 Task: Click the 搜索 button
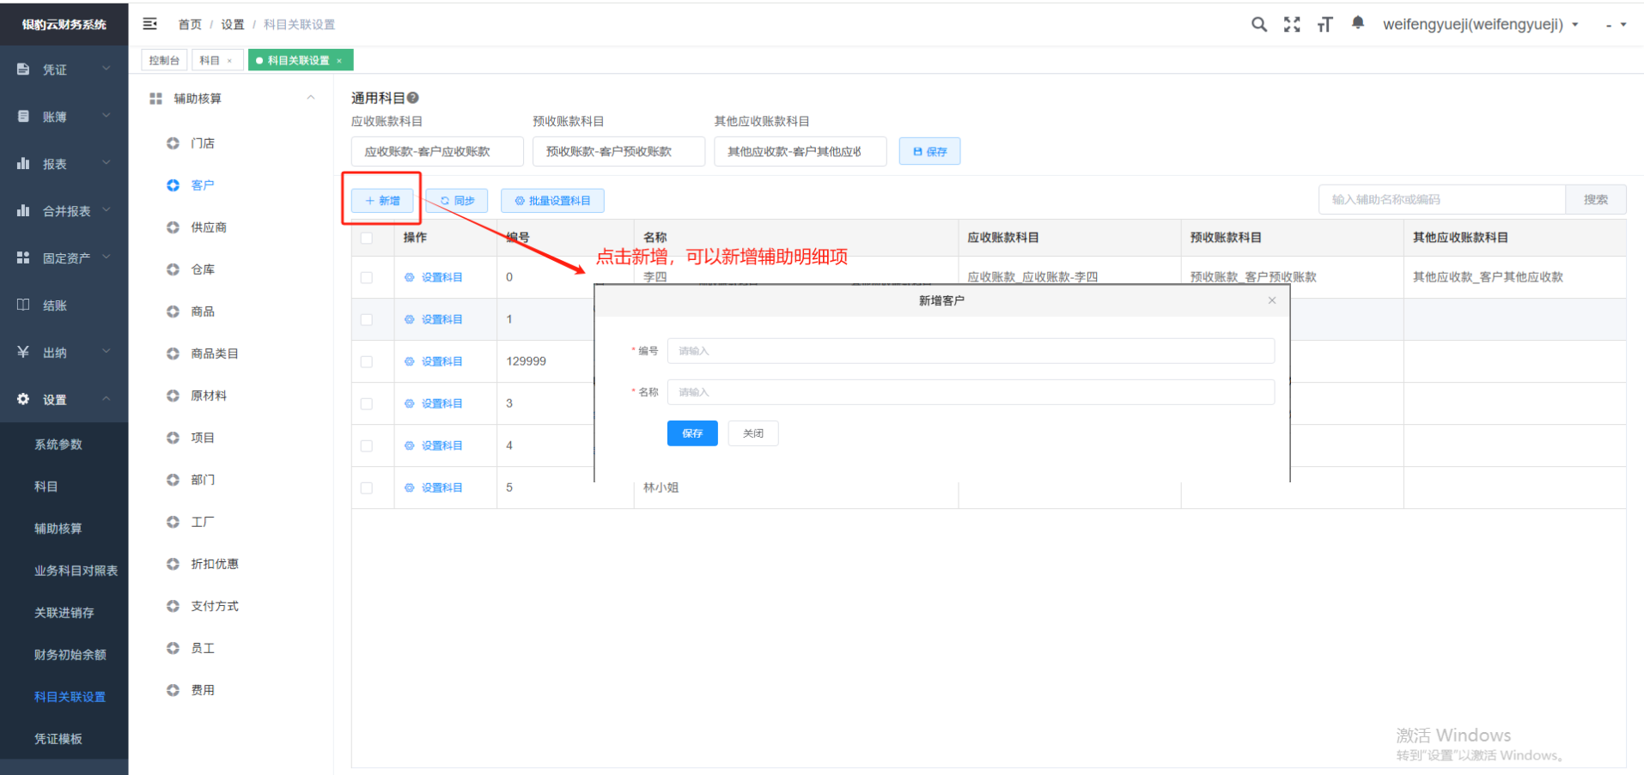(1596, 199)
